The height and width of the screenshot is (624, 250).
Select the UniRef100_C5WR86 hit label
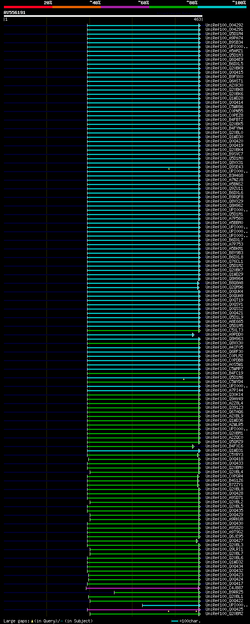coord(224,107)
